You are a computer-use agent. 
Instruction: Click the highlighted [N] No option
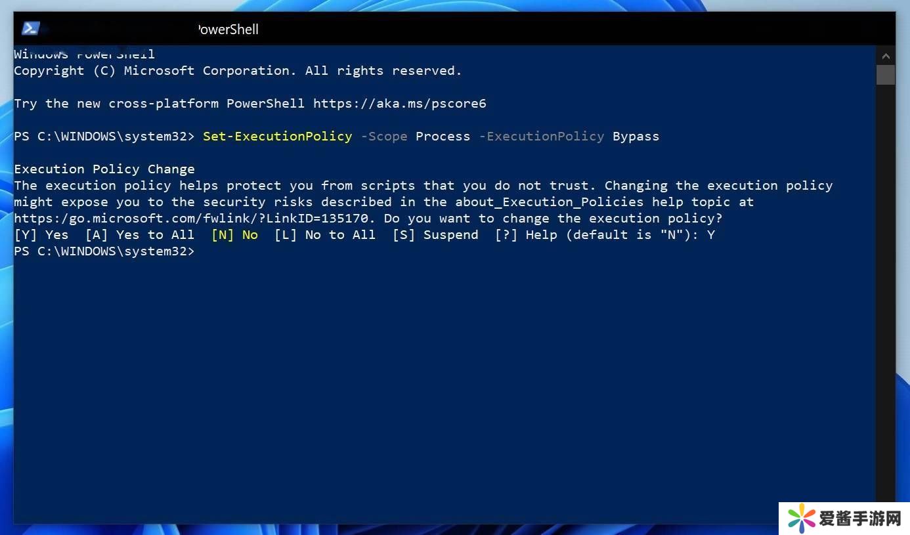[x=234, y=235]
